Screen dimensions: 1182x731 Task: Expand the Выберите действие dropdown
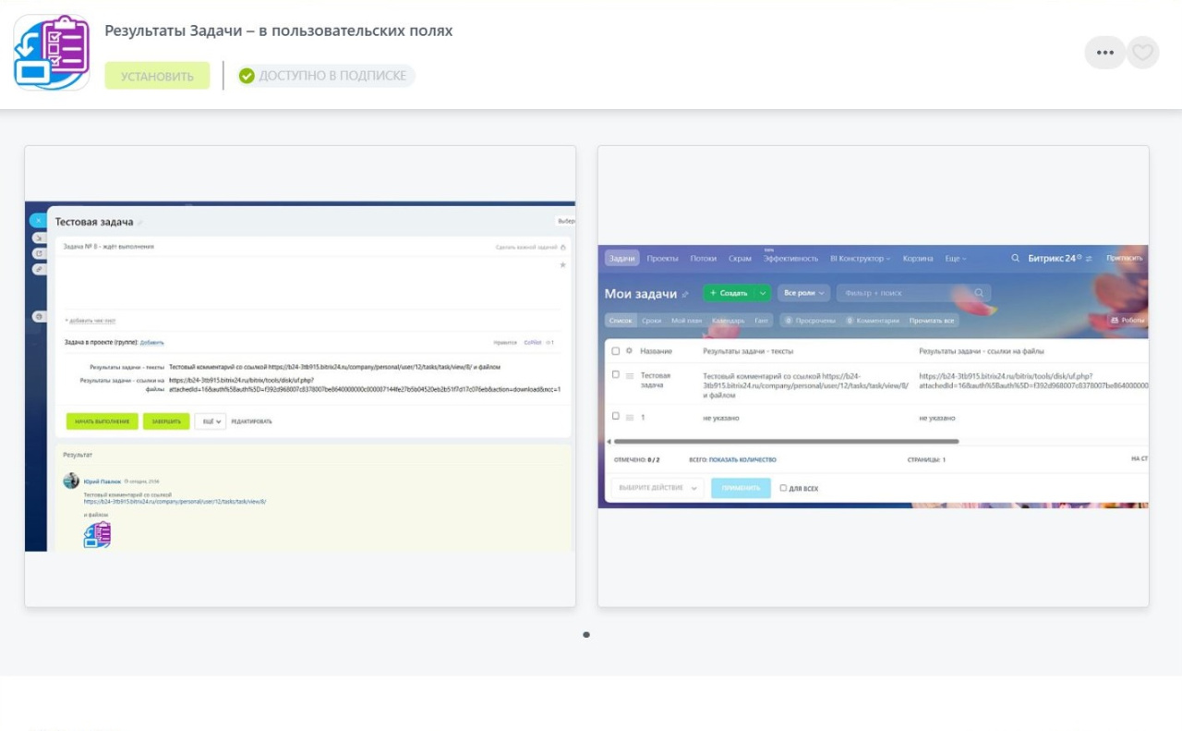(657, 488)
